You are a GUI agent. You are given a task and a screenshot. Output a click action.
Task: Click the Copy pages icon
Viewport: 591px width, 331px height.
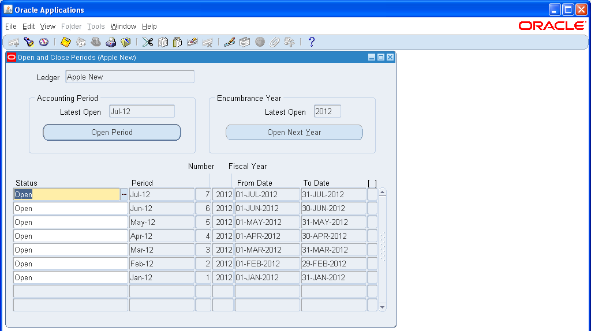(x=163, y=42)
